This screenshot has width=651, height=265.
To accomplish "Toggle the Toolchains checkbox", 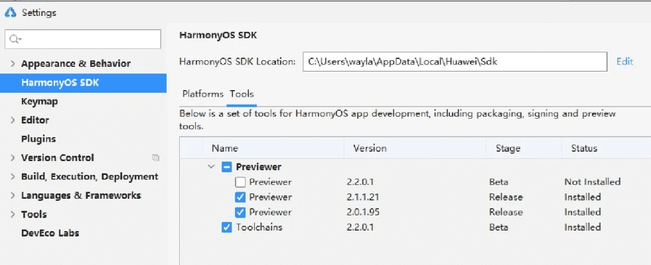I will click(227, 227).
